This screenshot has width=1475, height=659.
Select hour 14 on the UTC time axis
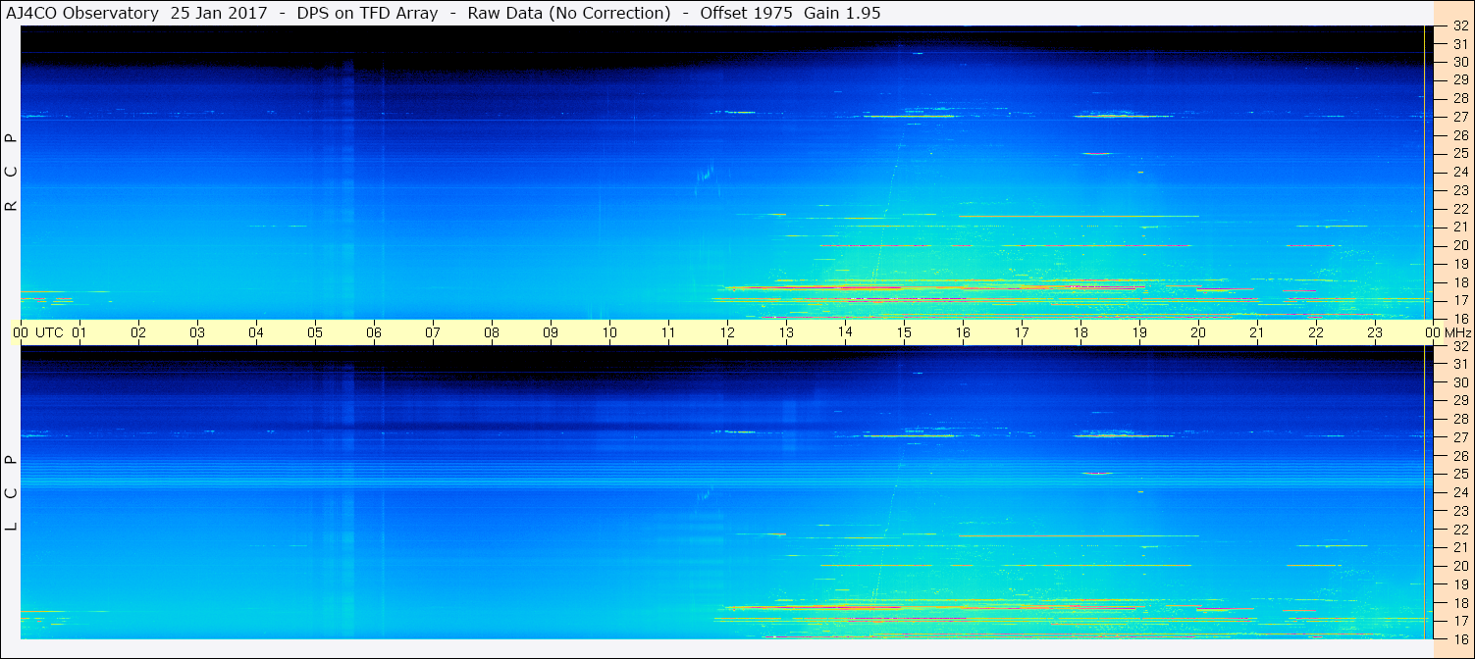(x=845, y=333)
